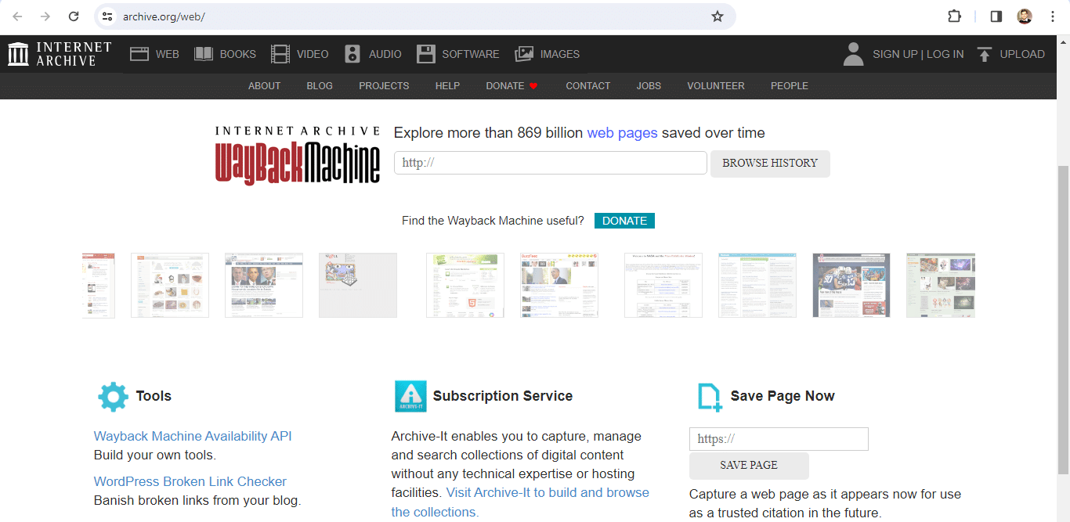
Task: Go to the PROJECTS menu item
Action: [384, 86]
